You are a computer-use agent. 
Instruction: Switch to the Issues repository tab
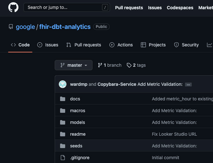(x=48, y=45)
